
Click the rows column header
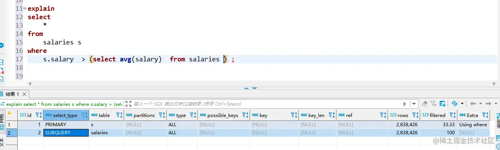click(x=403, y=115)
